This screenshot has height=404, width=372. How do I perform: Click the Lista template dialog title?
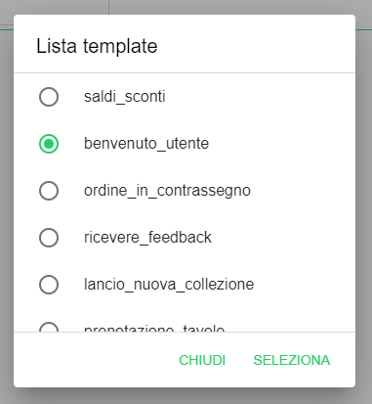[x=97, y=46]
